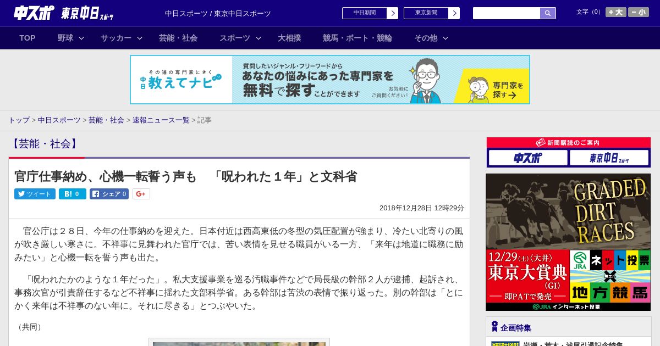The width and height of the screenshot is (660, 346).
Task: Select 競馬・ボート・競輪 in navigation
Action: pos(358,38)
